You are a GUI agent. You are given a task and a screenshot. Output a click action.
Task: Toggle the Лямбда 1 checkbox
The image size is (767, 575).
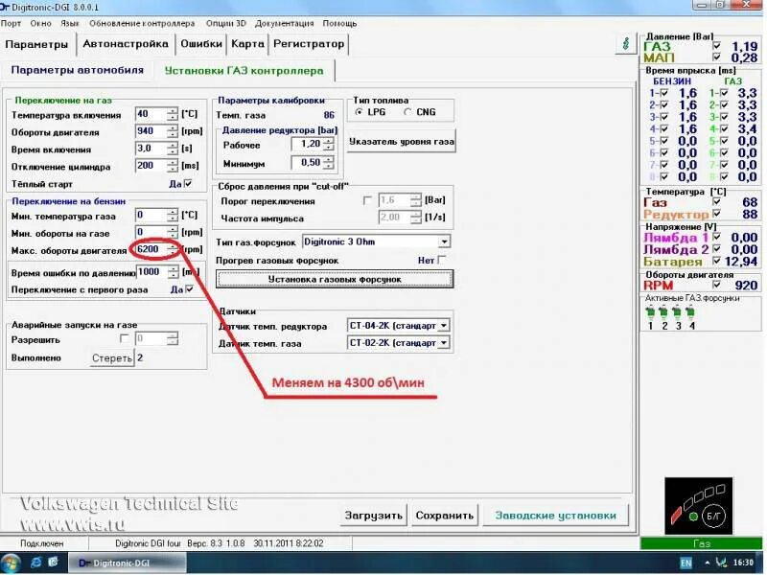point(716,237)
